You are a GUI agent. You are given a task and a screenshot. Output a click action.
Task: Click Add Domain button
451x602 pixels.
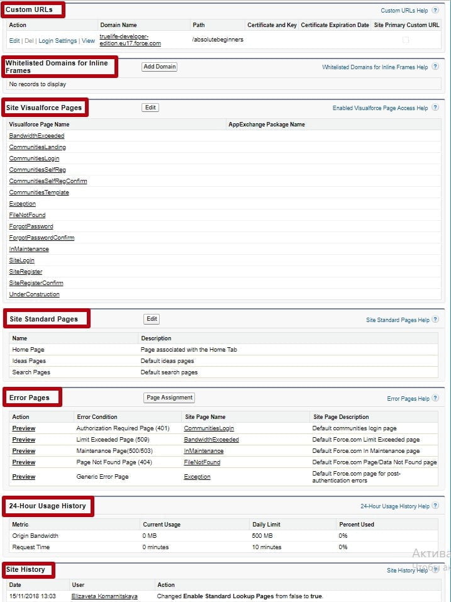click(x=159, y=67)
